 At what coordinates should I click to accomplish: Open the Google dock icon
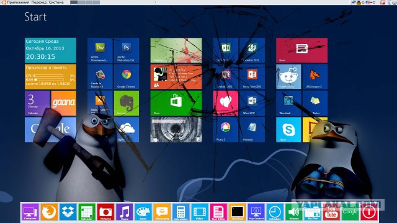(350, 212)
